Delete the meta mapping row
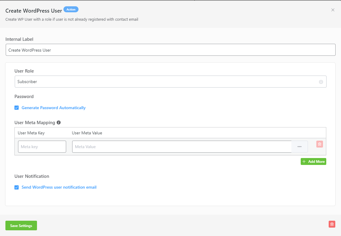 pos(319,144)
